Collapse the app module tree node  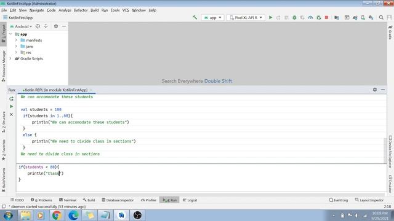pos(10,34)
